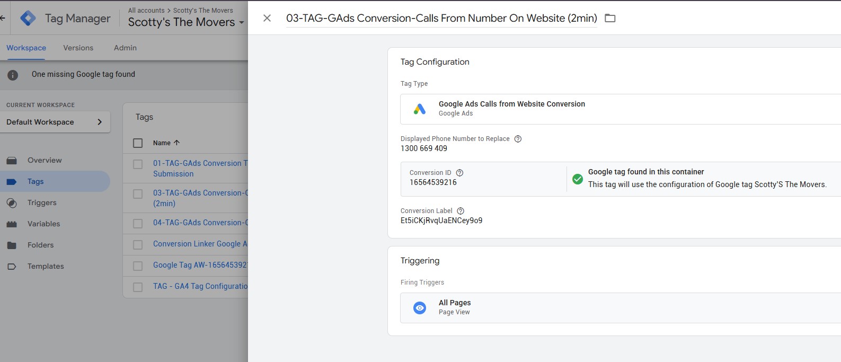Check the 03-TAG-GAds Conversion row checkbox
The height and width of the screenshot is (362, 841).
138,194
